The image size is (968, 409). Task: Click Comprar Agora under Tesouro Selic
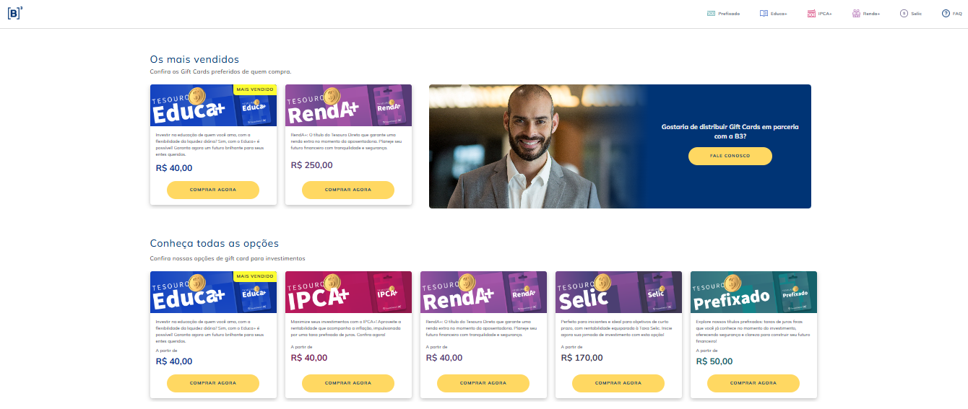coord(618,383)
